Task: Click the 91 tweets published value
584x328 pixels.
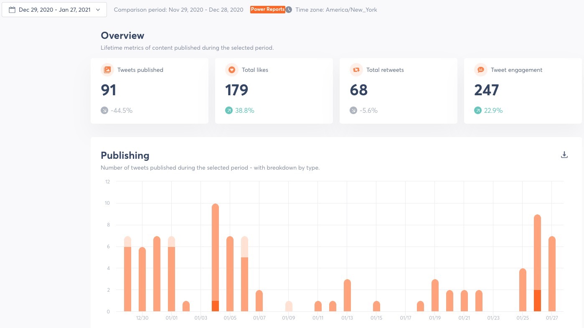Action: coord(109,90)
